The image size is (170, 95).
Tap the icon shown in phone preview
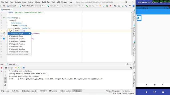tap(139, 18)
